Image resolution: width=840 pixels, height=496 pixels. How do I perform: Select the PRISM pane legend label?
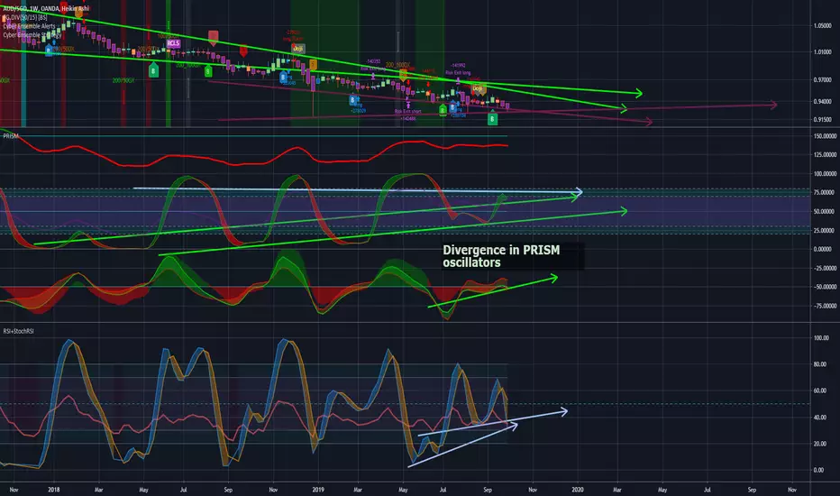click(x=11, y=136)
